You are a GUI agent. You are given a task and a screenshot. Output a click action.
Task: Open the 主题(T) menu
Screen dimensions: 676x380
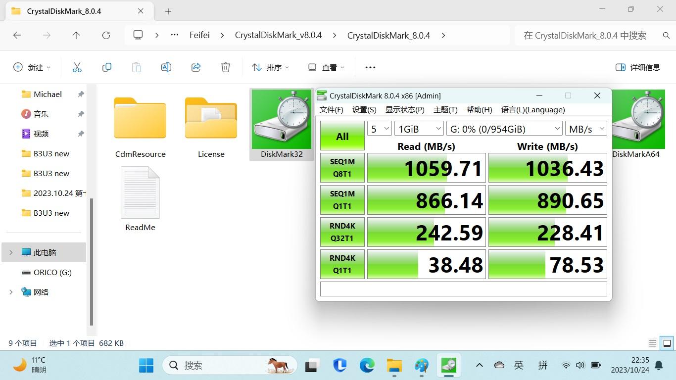coord(445,110)
